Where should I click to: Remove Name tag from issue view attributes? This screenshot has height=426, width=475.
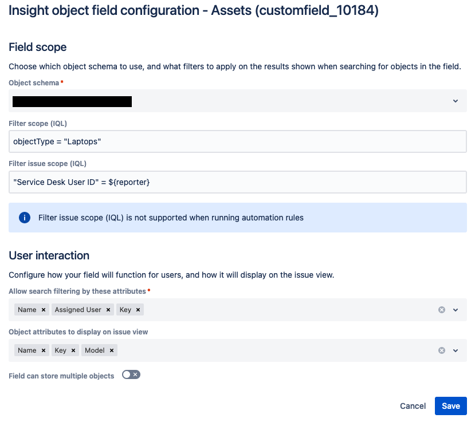pyautogui.click(x=44, y=350)
